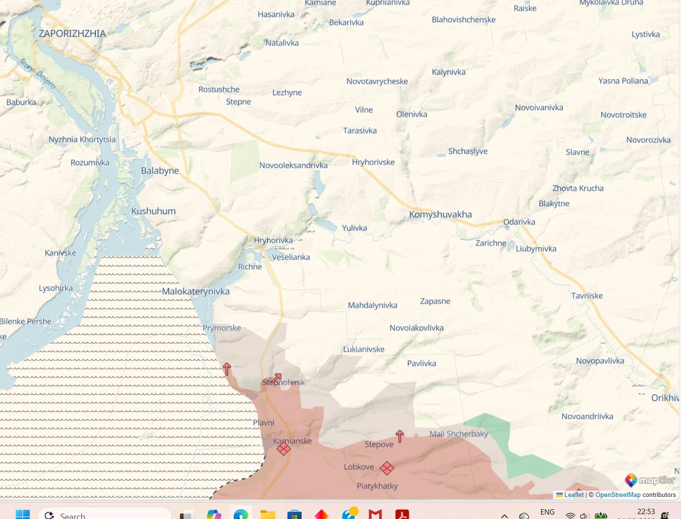Viewport: 681px width, 519px height.
Task: Click the red diamond marker near Lobkove
Action: tap(387, 468)
